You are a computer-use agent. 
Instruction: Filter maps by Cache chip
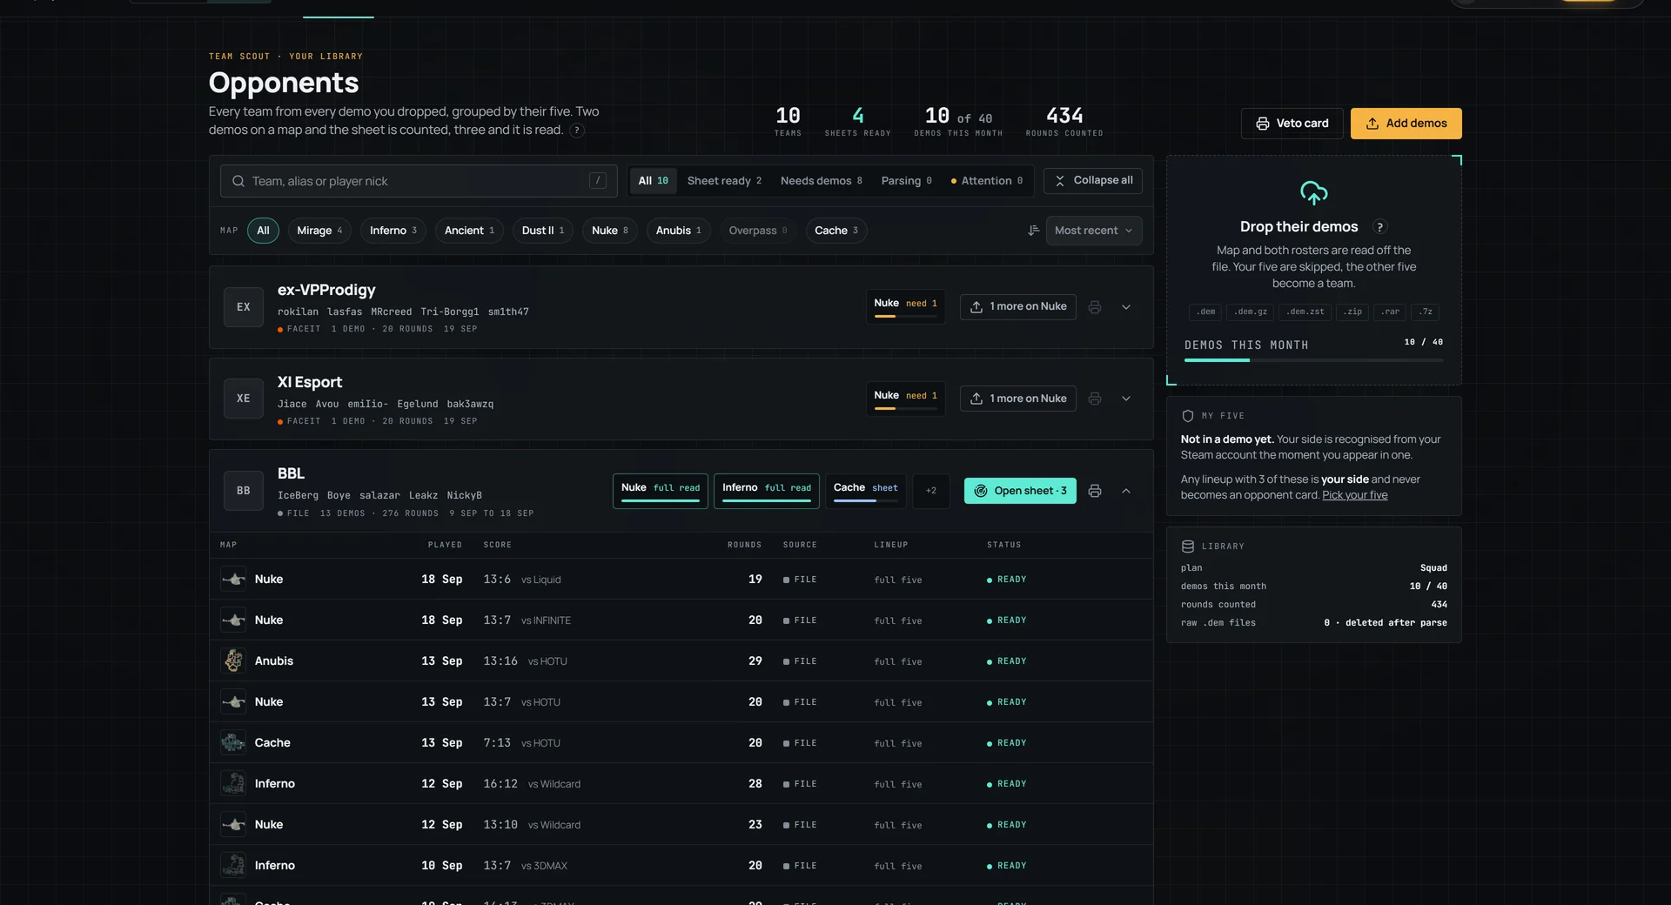836,231
